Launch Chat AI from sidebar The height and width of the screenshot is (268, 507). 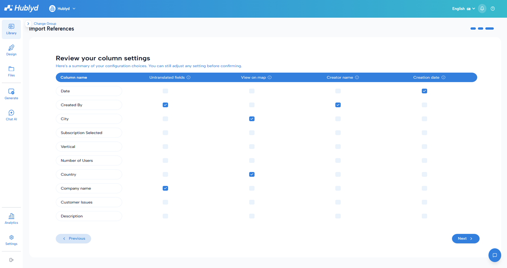pos(11,115)
